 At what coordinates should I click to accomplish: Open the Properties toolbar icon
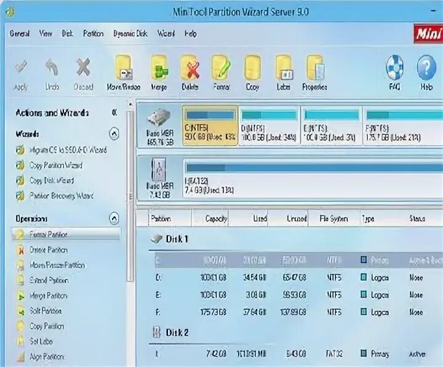pos(315,67)
